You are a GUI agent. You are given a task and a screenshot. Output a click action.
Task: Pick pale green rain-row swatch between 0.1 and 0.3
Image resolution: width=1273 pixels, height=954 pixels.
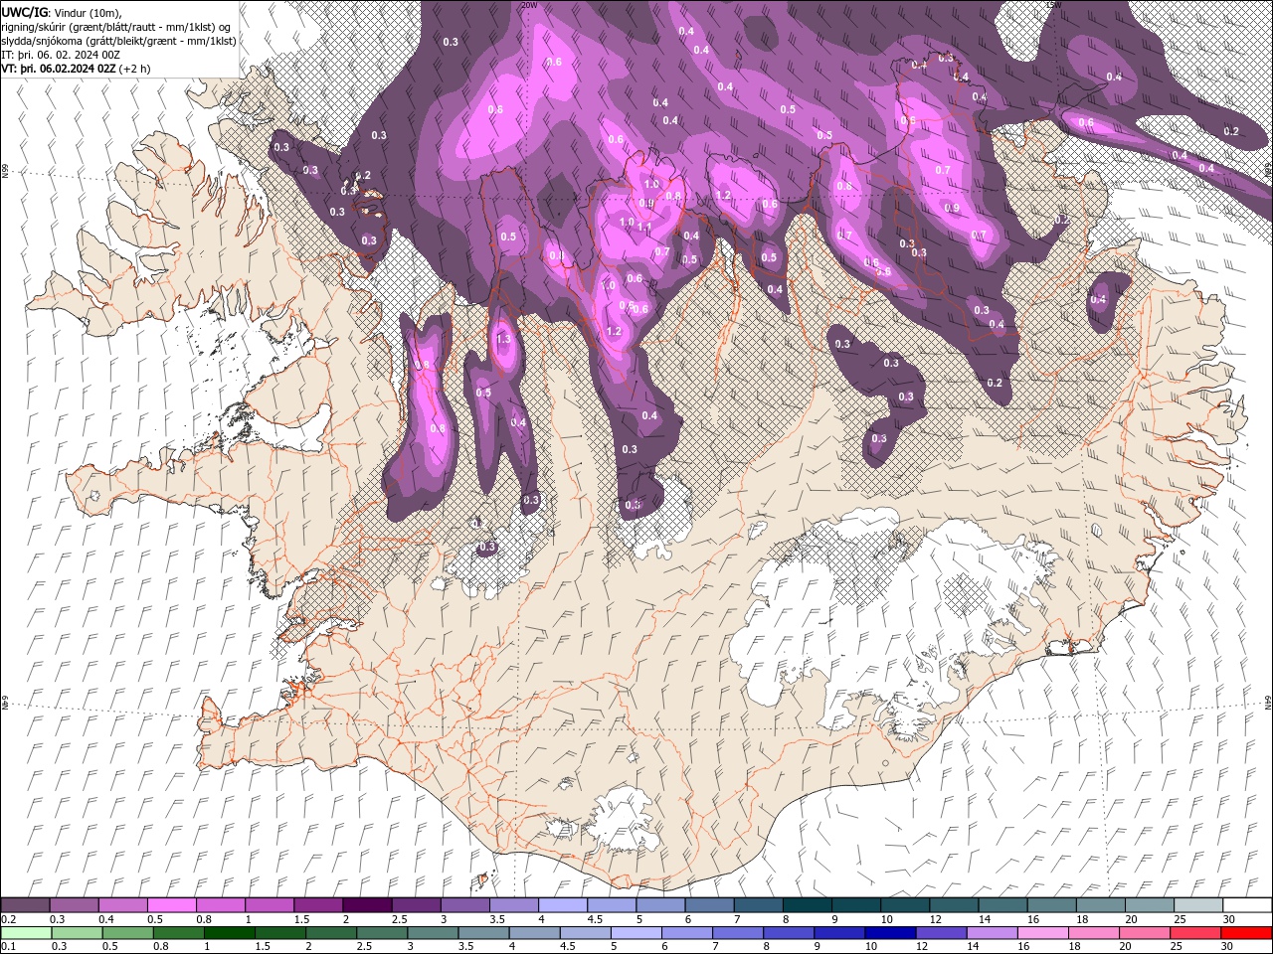click(x=25, y=932)
